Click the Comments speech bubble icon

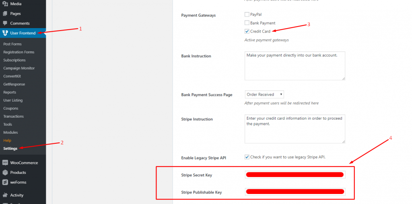(5, 23)
